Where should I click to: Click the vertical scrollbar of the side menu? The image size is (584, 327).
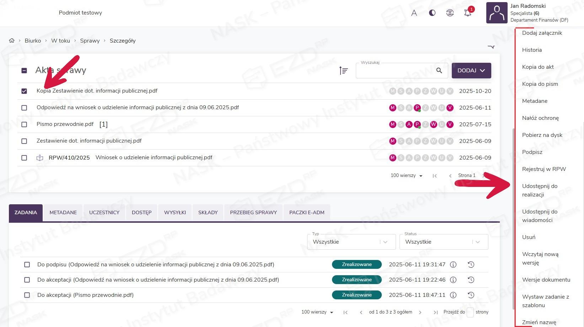coord(513,213)
